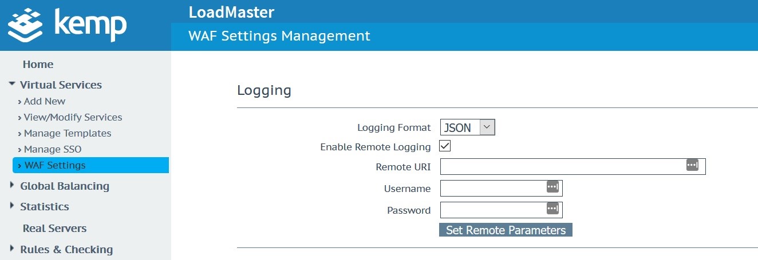The height and width of the screenshot is (260, 758).
Task: Click the autofill icon in Remote URI field
Action: point(692,165)
